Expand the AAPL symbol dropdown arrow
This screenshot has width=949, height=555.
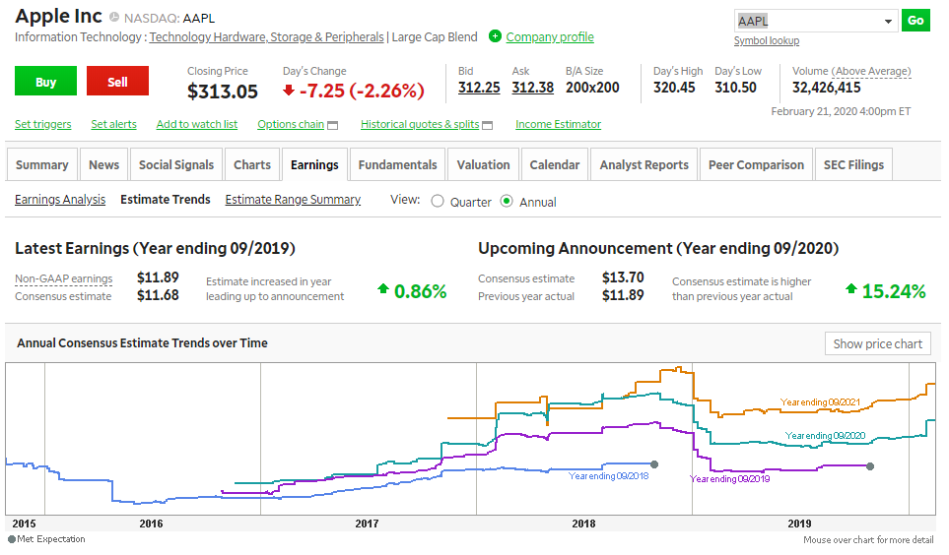(x=888, y=22)
